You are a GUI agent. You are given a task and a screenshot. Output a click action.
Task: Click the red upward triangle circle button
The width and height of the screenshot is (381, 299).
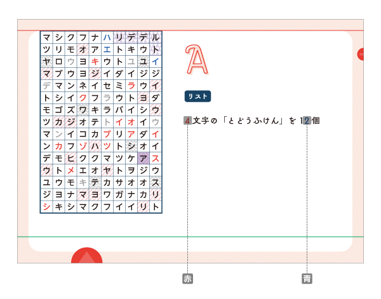coord(87,255)
